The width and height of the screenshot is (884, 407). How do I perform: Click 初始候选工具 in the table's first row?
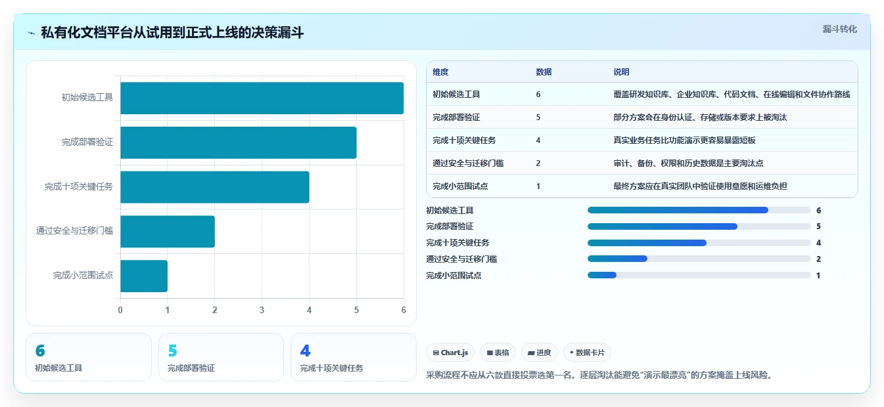[456, 95]
